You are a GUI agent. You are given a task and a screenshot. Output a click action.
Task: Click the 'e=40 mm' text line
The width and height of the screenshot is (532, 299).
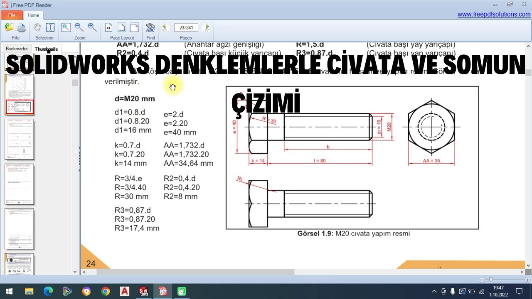click(x=180, y=132)
